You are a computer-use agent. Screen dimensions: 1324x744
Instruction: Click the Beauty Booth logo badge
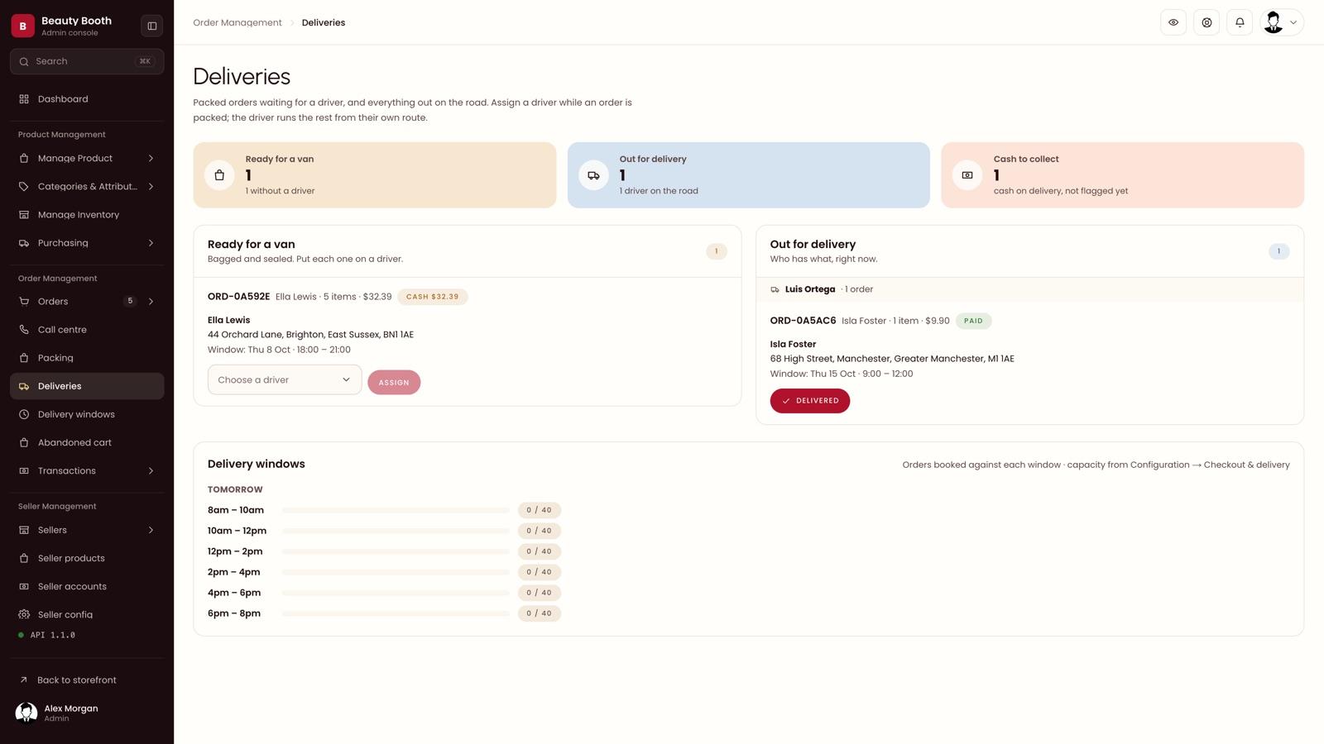[x=23, y=26]
